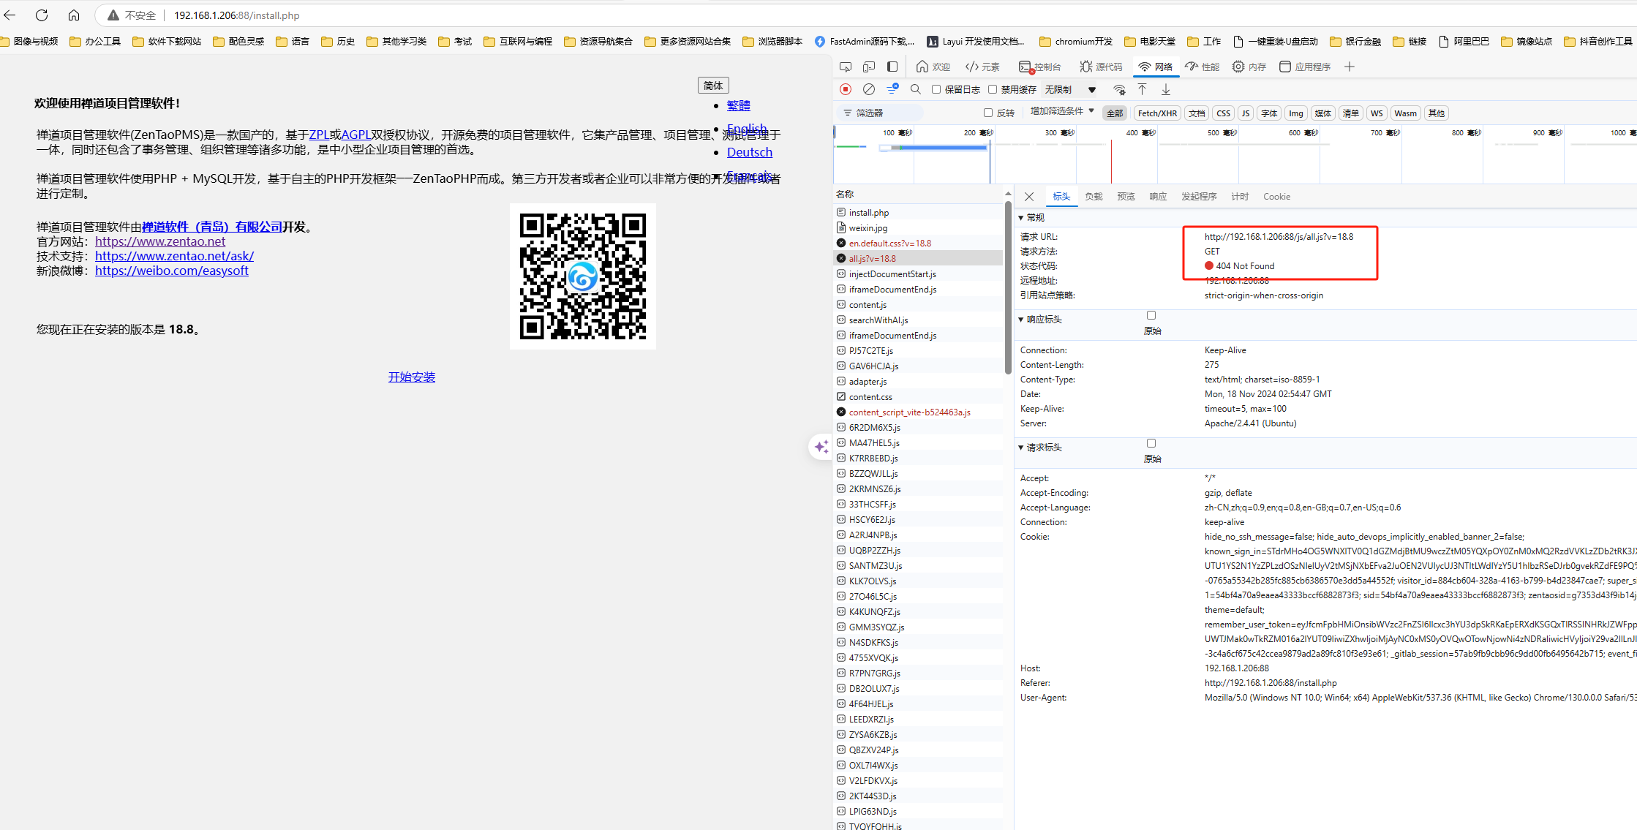View the 计时 tab of the request

[1240, 197]
